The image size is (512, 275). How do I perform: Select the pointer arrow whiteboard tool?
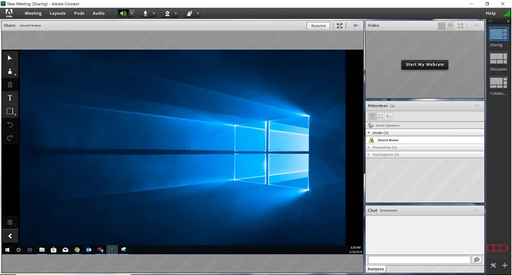click(x=10, y=58)
